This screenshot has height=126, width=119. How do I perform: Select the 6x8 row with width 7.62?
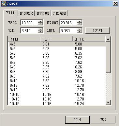(x=57, y=63)
